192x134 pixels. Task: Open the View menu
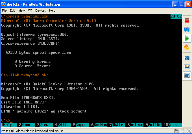pyautogui.click(x=21, y=10)
